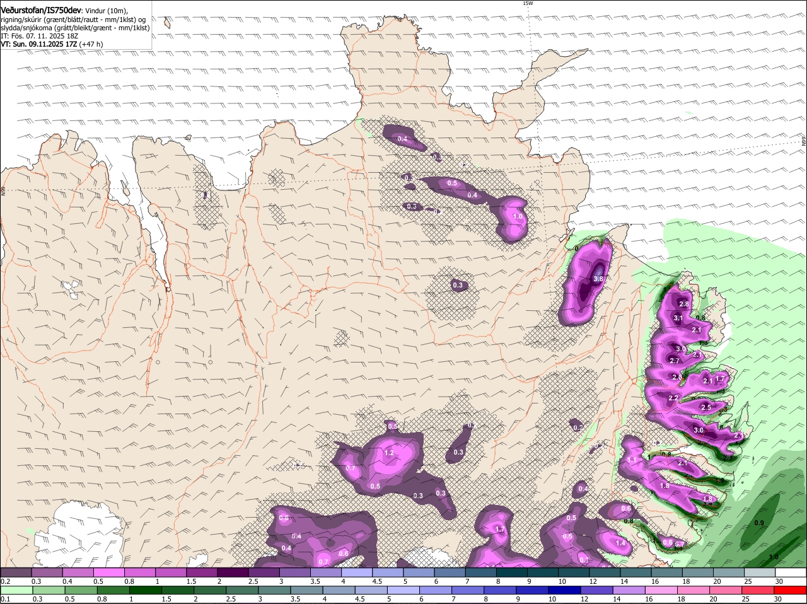Viewport: 807px width, 604px height.
Task: Select darkest green swatch between 1 and 1.5
Action: click(146, 590)
